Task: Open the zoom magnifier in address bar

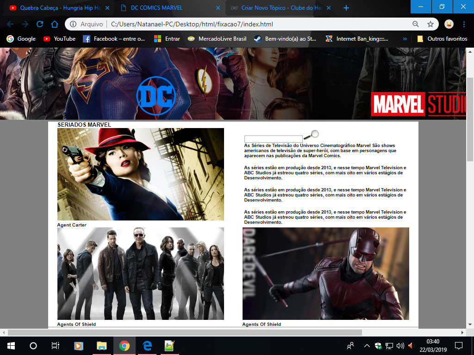Action: pos(416,24)
